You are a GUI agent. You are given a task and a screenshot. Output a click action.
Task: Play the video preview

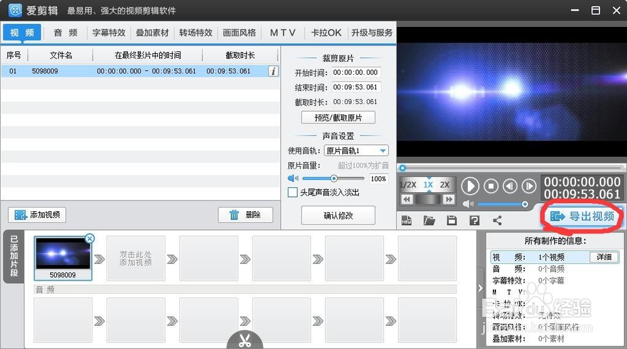tap(470, 186)
